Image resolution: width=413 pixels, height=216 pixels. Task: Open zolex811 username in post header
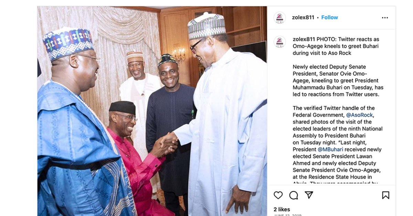pyautogui.click(x=303, y=17)
